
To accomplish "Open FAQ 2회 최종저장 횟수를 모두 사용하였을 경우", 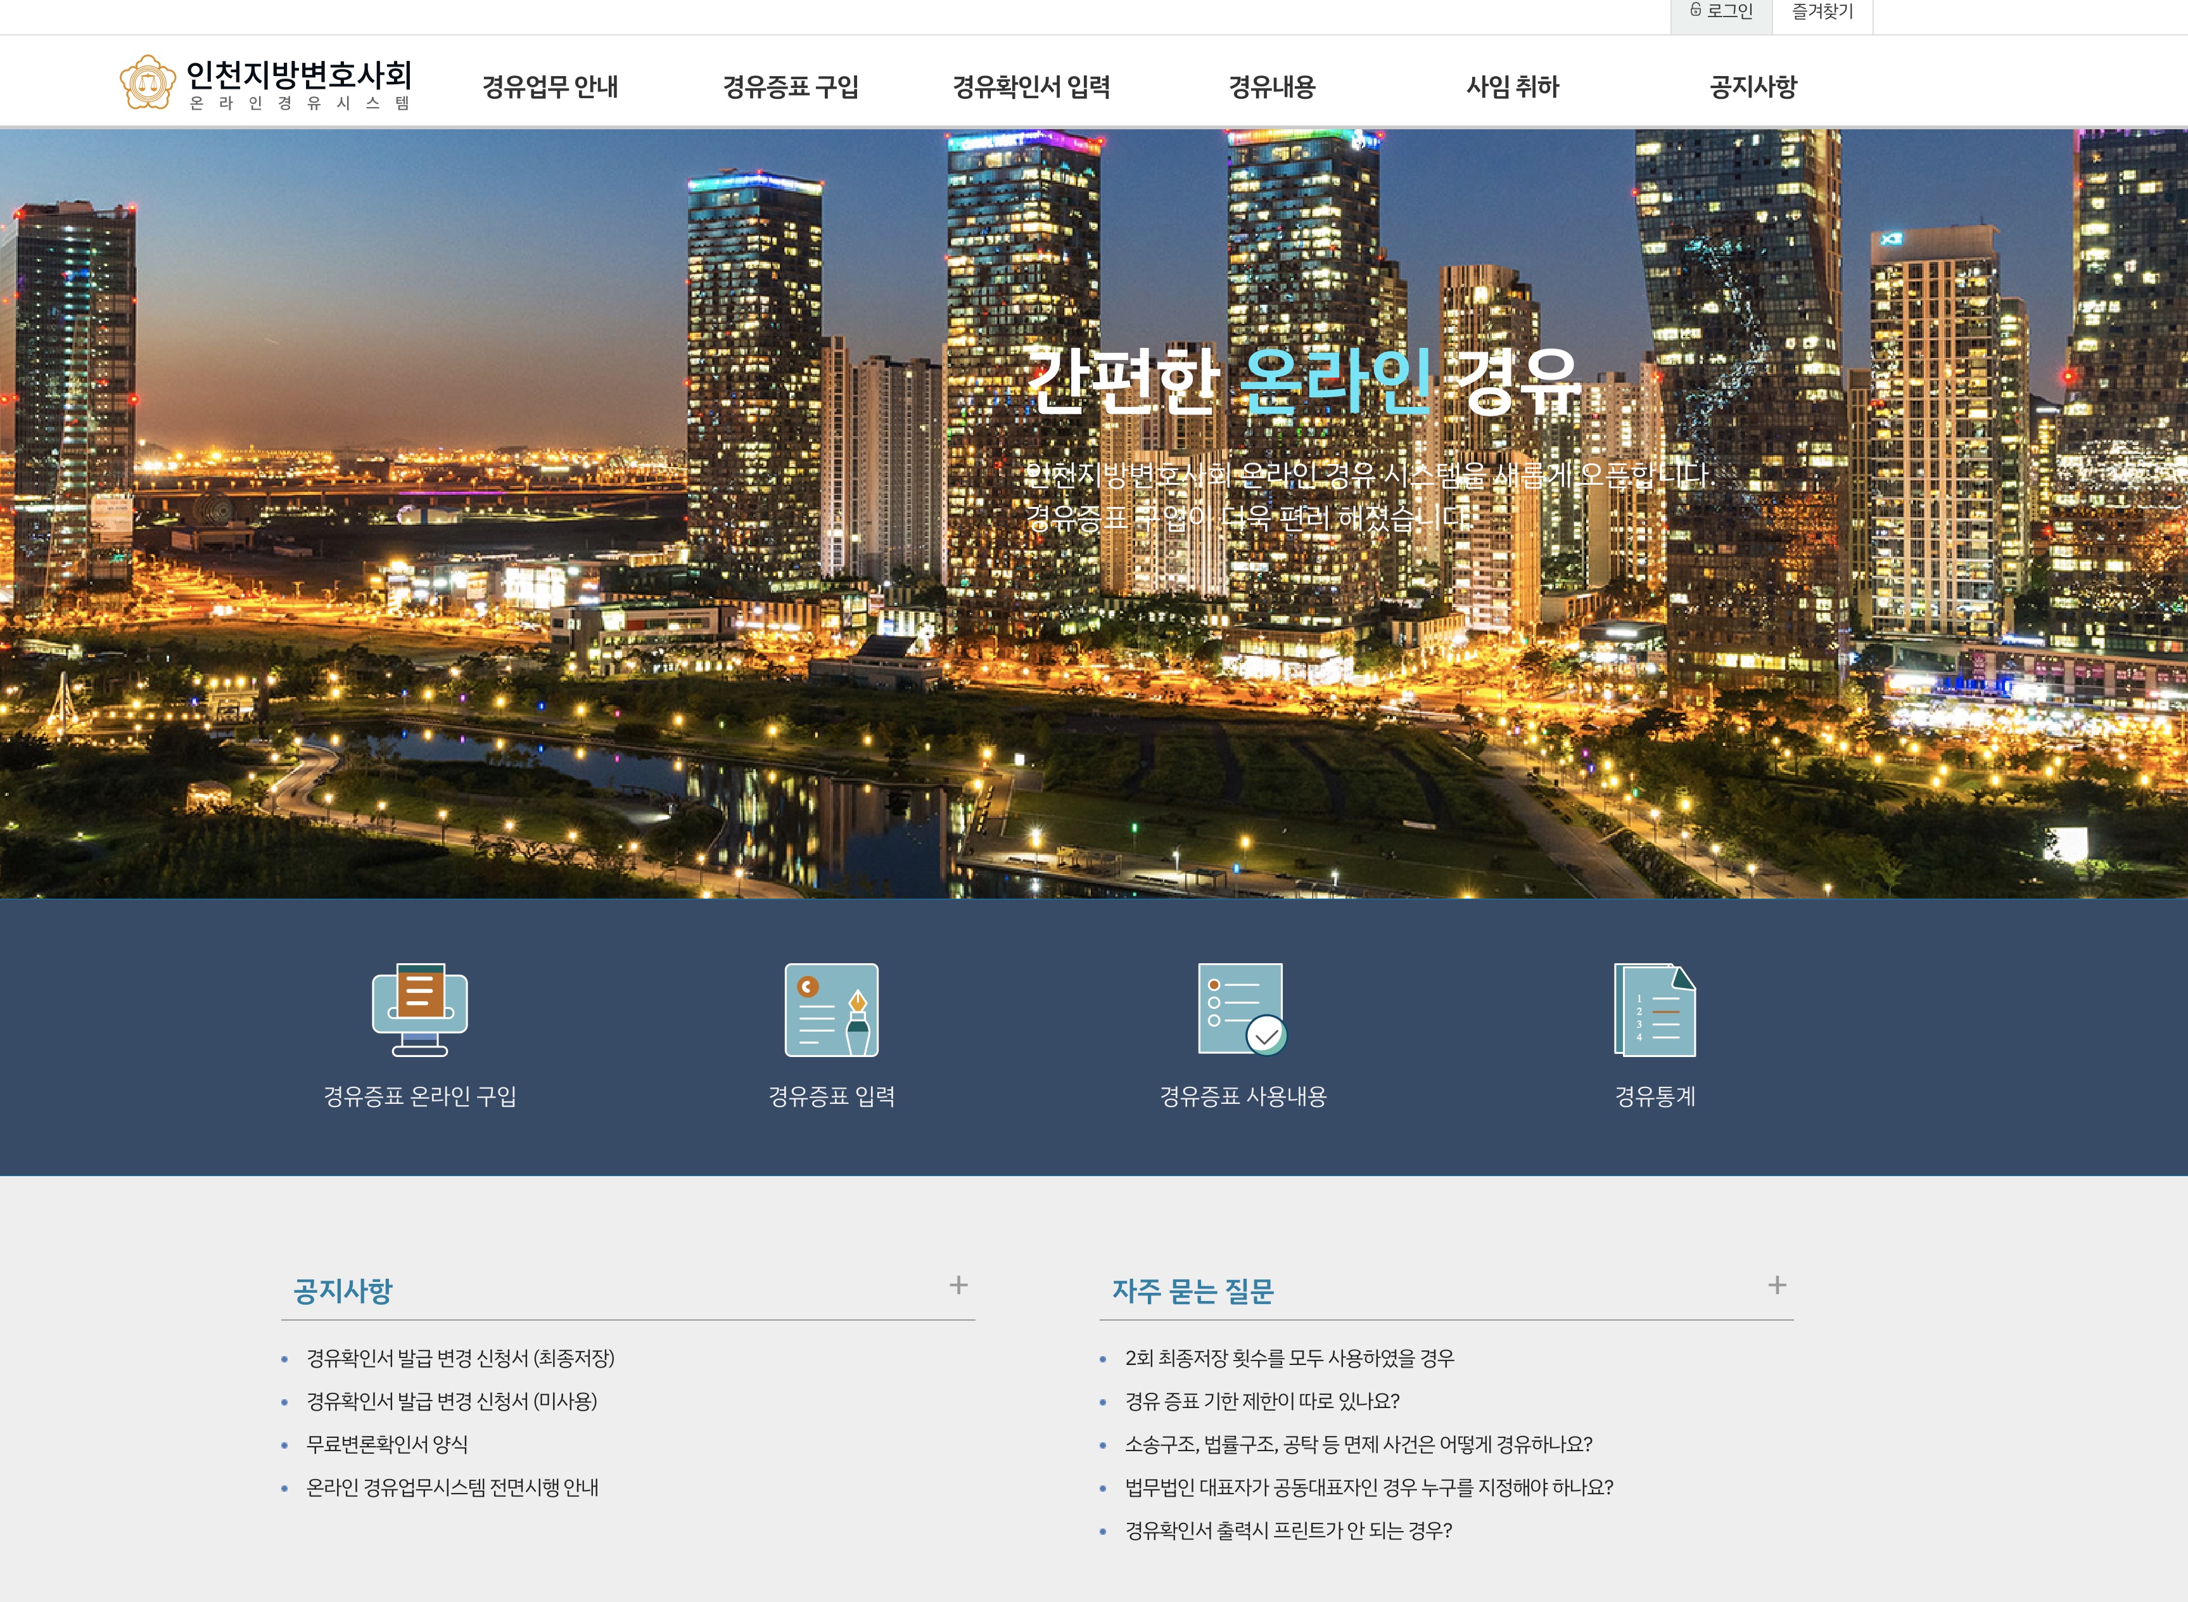I will [1289, 1357].
